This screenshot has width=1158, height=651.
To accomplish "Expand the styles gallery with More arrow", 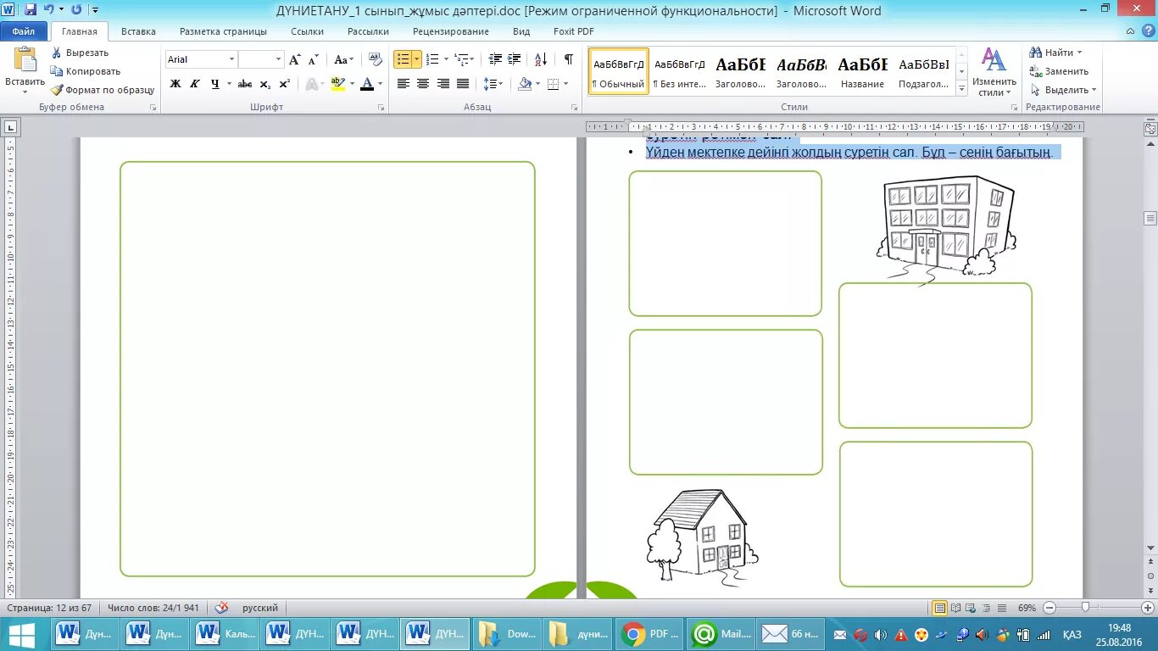I will [961, 87].
